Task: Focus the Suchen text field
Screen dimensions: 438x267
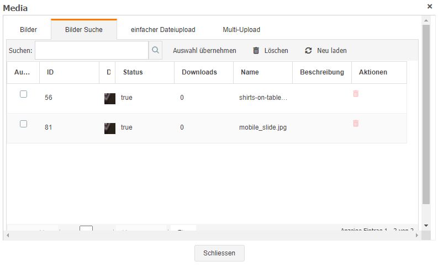Action: (x=91, y=50)
